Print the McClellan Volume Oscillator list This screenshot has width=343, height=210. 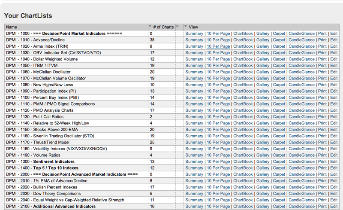(322, 78)
